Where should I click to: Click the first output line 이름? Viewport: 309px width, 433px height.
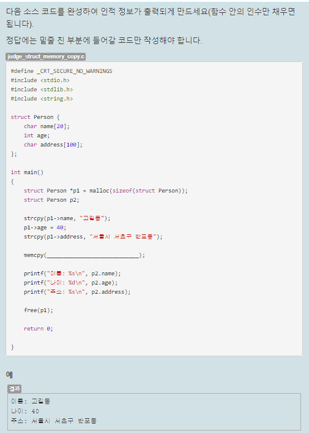coord(31,401)
